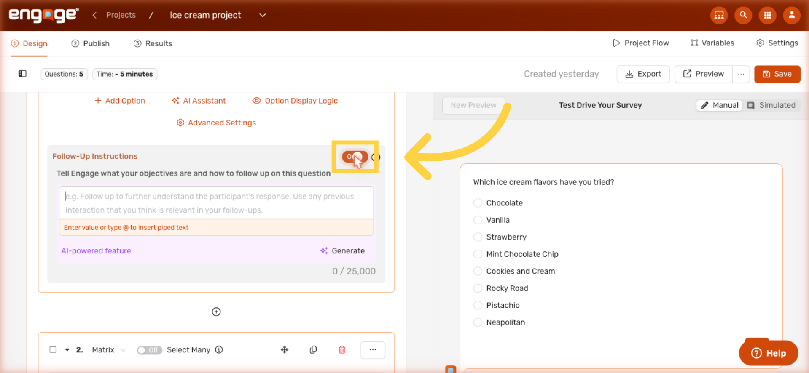Select the Pistachio option

[x=478, y=305]
